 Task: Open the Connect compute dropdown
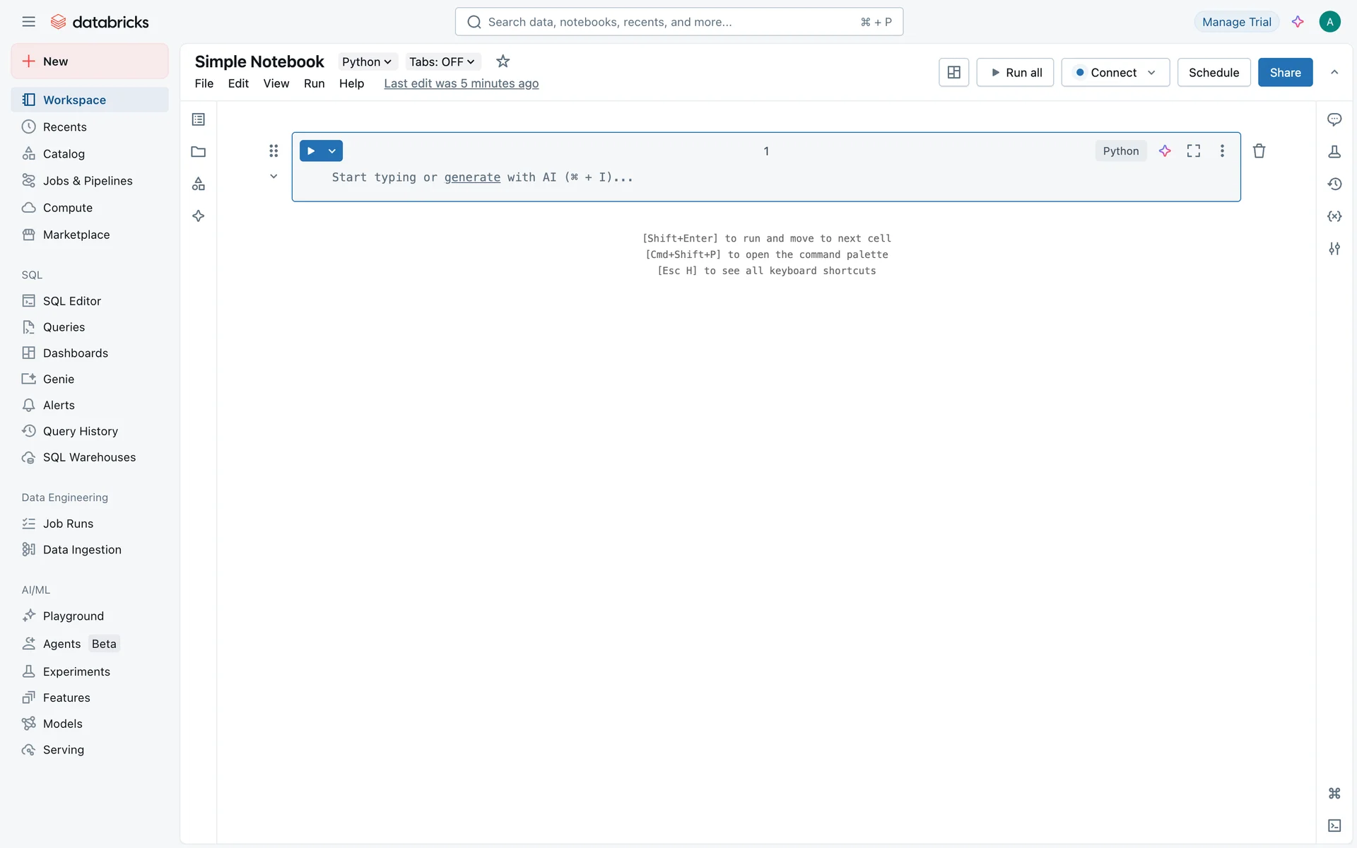tap(1115, 72)
